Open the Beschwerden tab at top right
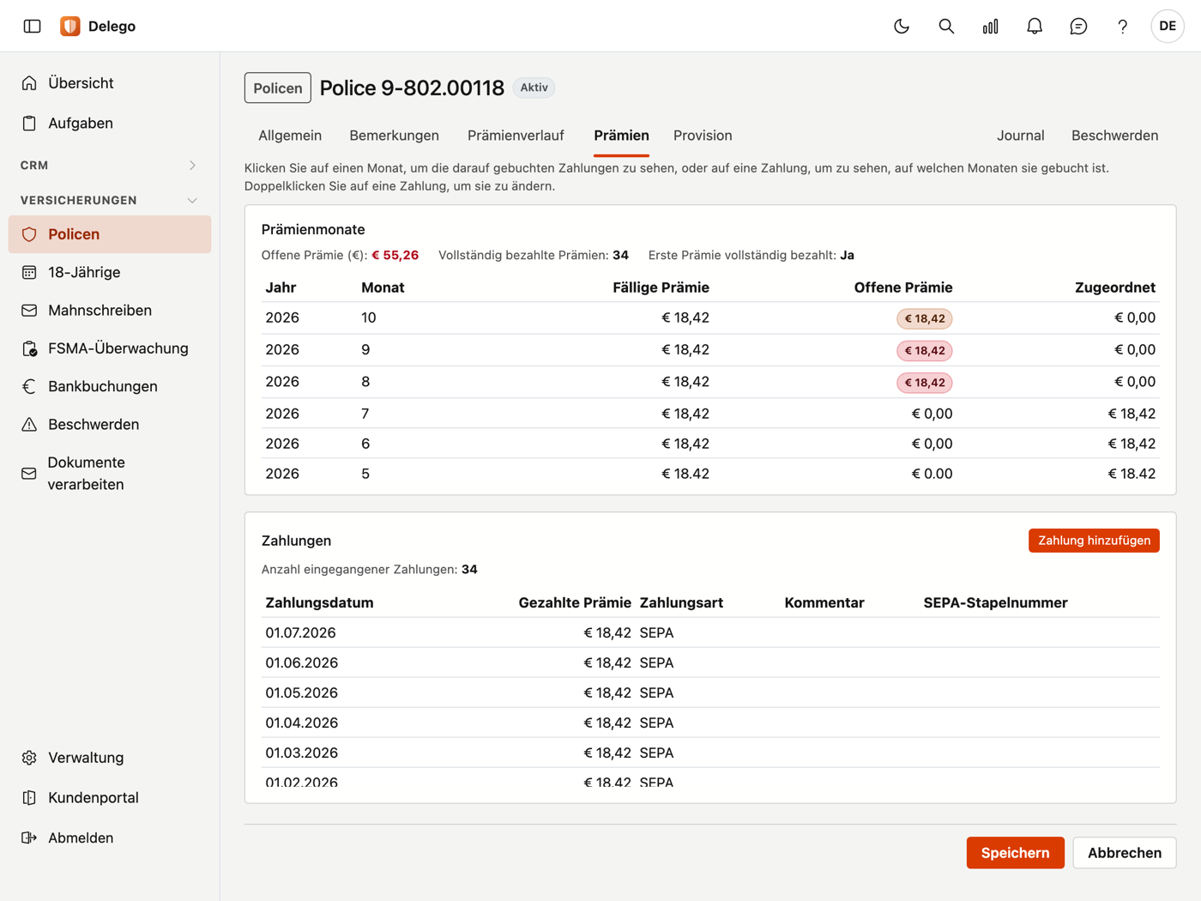The height and width of the screenshot is (901, 1201). (x=1114, y=136)
